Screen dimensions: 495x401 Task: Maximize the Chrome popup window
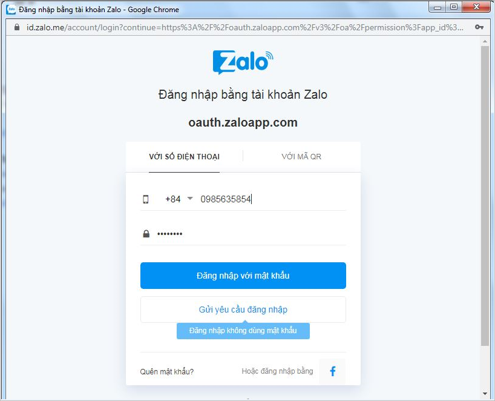(x=454, y=7)
